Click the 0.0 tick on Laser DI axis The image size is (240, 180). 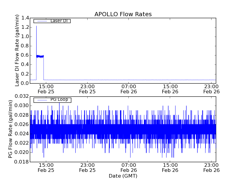[x=25, y=83]
